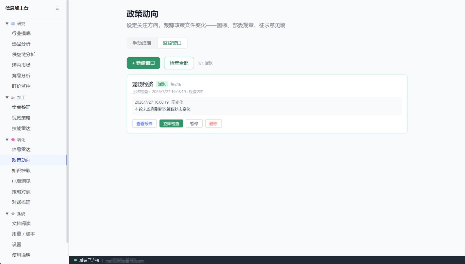Click the sidebar collapse hamburger icon
The height and width of the screenshot is (264, 465).
click(x=57, y=8)
